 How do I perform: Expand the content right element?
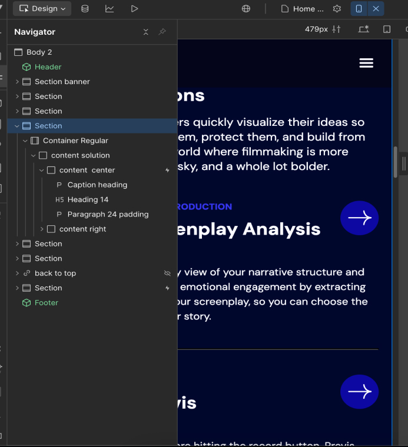pos(42,229)
